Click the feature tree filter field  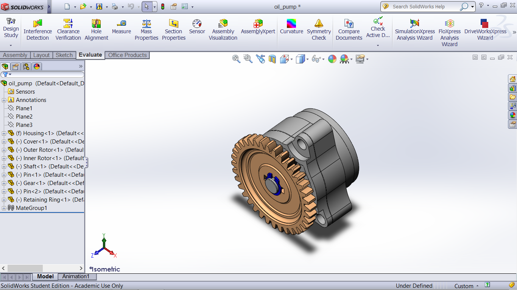click(x=42, y=74)
